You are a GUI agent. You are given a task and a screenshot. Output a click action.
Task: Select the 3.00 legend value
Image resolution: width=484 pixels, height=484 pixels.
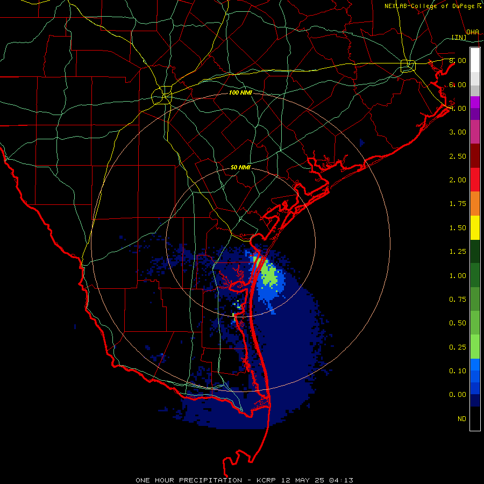(458, 132)
